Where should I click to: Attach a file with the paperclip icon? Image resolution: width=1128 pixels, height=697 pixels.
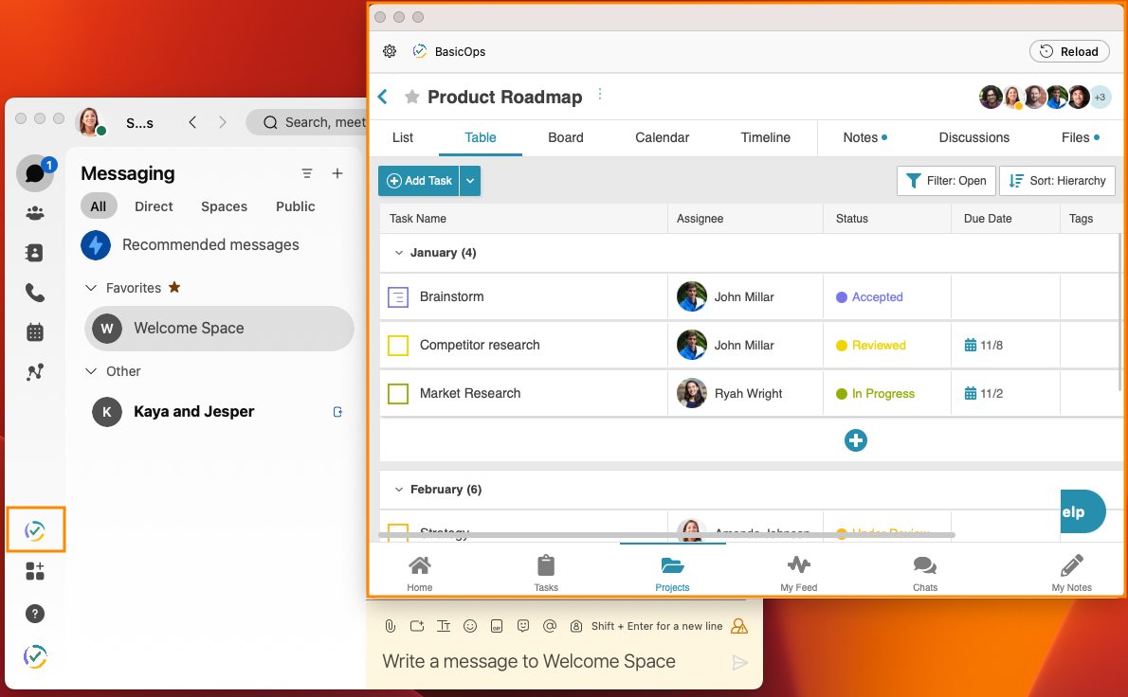390,626
